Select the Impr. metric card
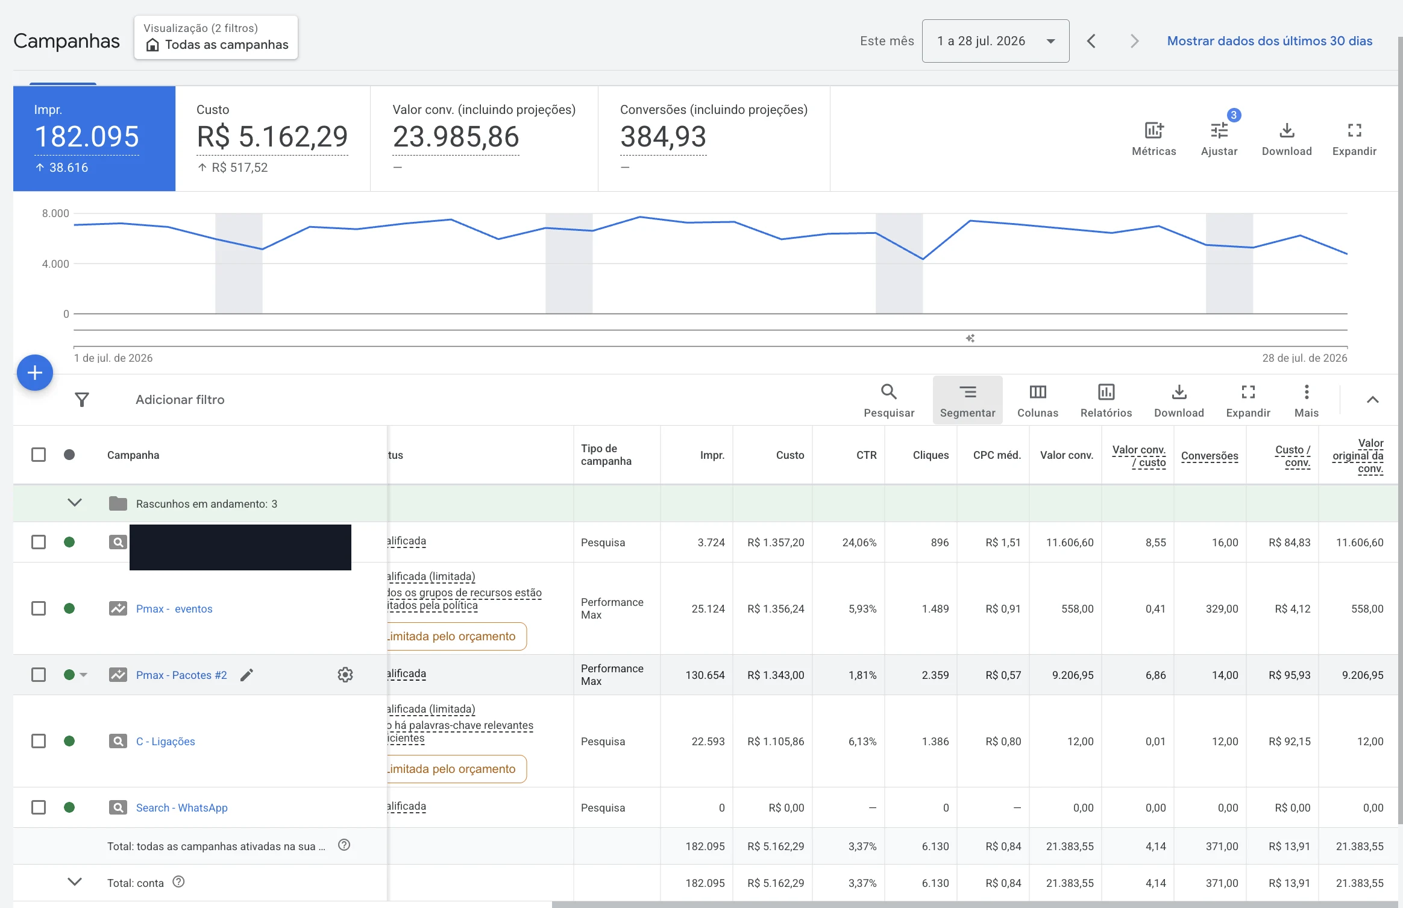The height and width of the screenshot is (908, 1403). point(95,139)
